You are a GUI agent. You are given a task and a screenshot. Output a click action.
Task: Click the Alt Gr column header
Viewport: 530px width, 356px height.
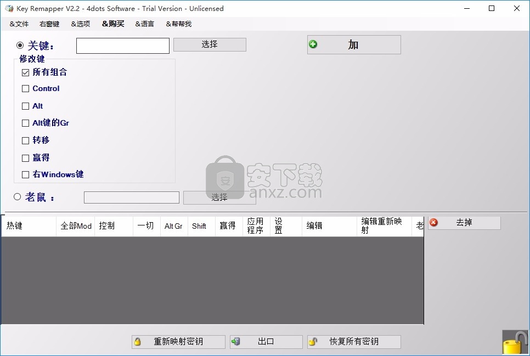pos(174,226)
